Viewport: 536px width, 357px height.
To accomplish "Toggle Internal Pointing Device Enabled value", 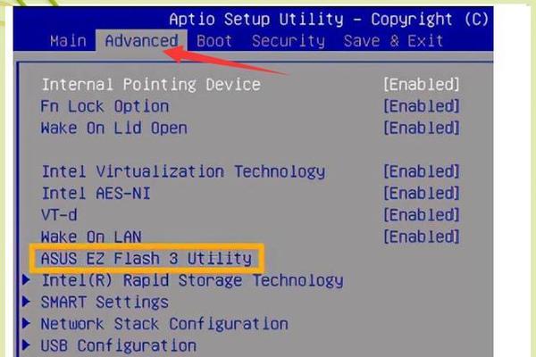I will pyautogui.click(x=421, y=85).
